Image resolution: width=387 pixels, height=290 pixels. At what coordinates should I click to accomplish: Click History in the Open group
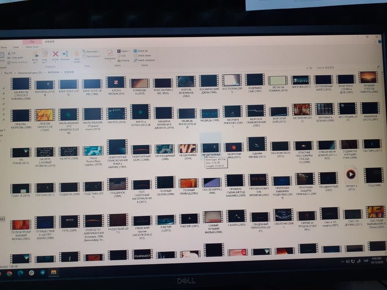pos(124,60)
